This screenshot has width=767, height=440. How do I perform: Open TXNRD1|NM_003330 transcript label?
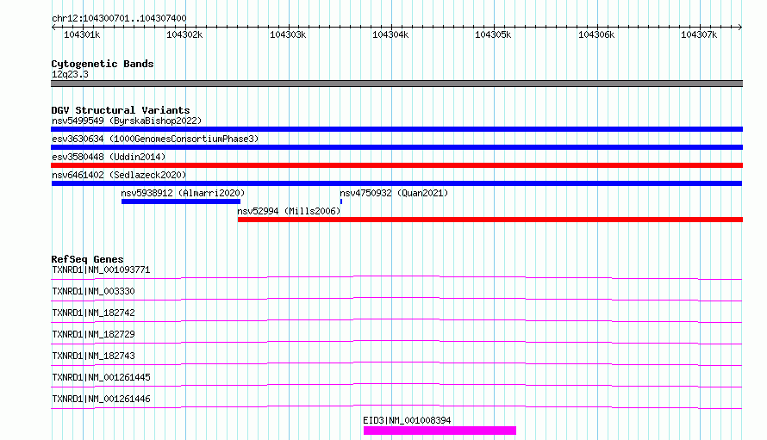[x=93, y=291]
